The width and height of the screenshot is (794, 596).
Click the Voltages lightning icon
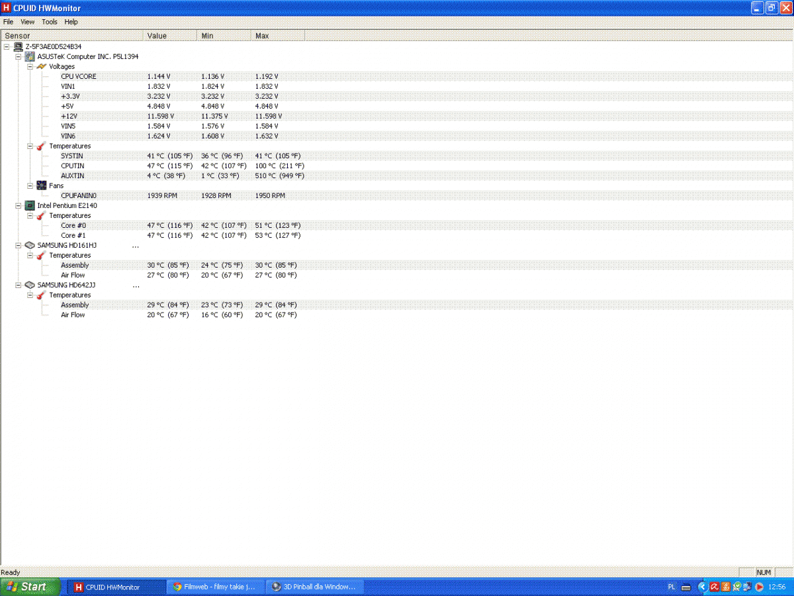point(41,66)
